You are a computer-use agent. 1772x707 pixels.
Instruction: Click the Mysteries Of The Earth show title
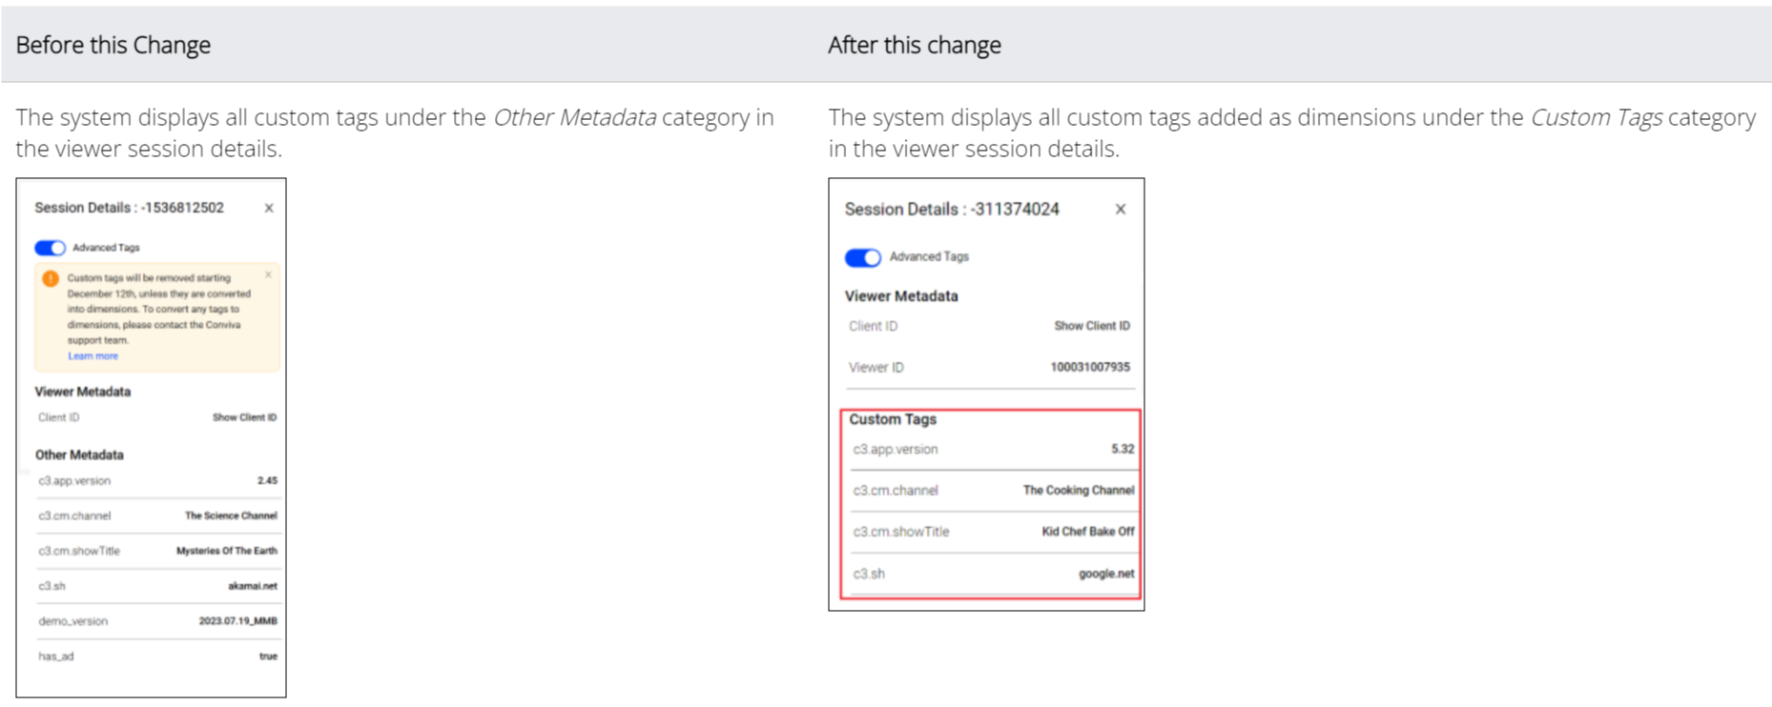pyautogui.click(x=226, y=551)
